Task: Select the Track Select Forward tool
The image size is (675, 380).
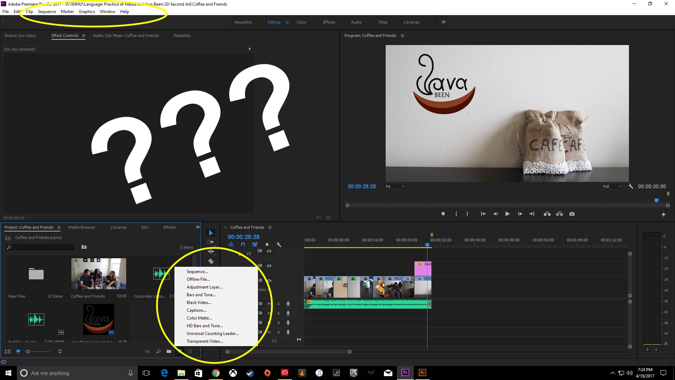Action: (211, 242)
